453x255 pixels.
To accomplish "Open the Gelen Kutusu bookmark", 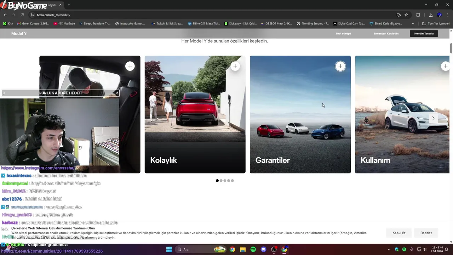I will pos(33,24).
